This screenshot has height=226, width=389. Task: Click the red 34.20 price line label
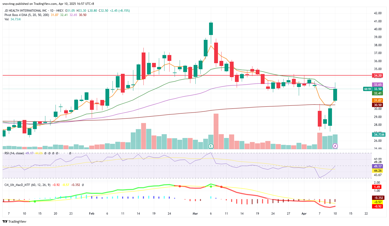pyautogui.click(x=378, y=75)
